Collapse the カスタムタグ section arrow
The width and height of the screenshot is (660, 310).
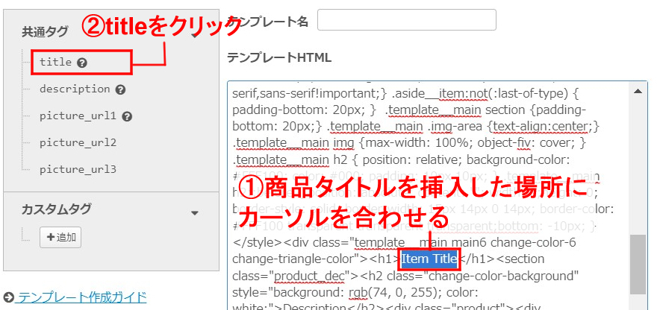pos(194,213)
